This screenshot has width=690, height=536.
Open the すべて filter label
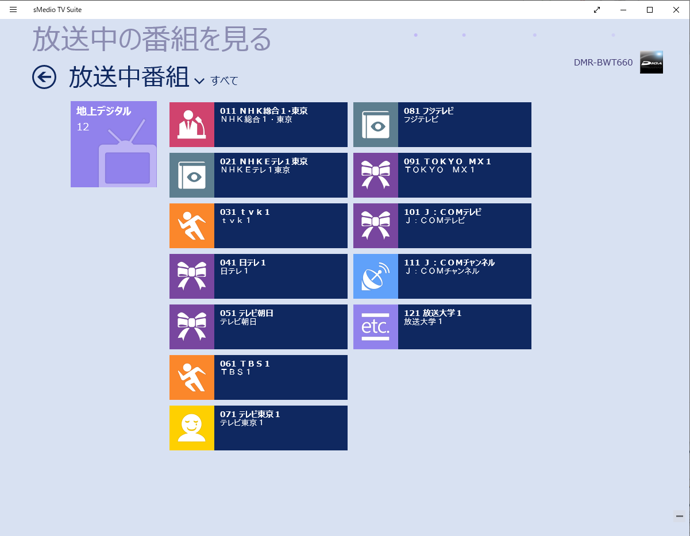coord(224,81)
